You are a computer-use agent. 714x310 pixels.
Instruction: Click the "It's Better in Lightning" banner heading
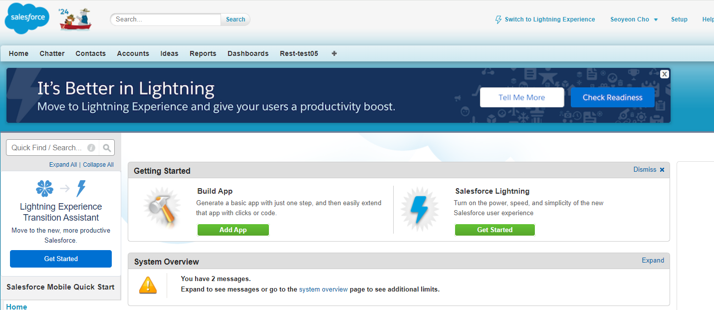[x=126, y=88]
